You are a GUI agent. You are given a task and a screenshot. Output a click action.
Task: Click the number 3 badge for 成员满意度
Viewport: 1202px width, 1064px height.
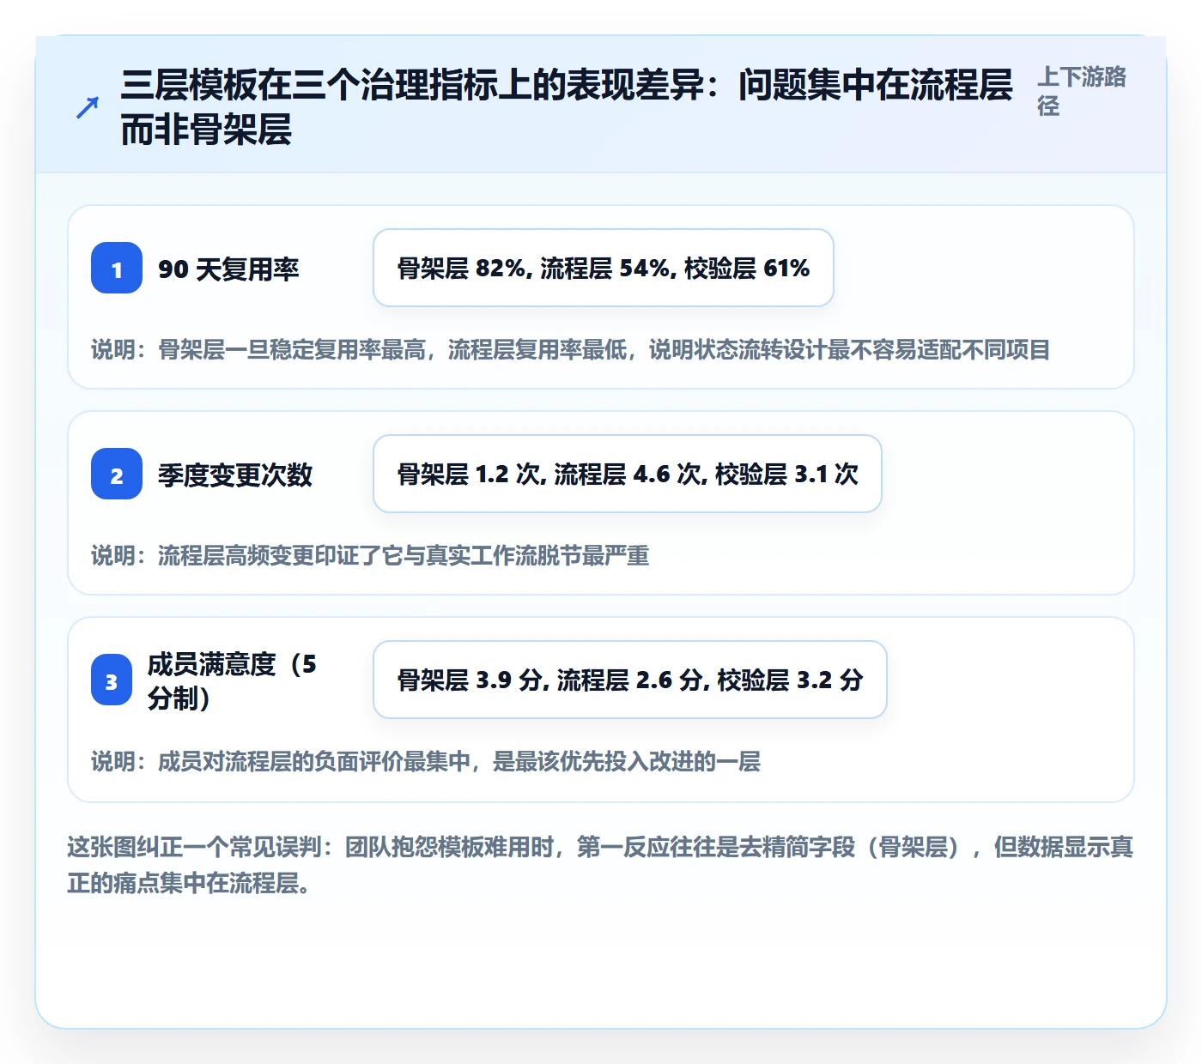point(112,680)
